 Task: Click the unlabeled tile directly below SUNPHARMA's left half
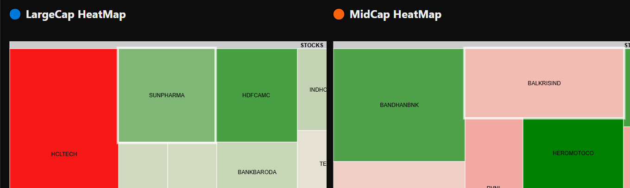(x=143, y=166)
